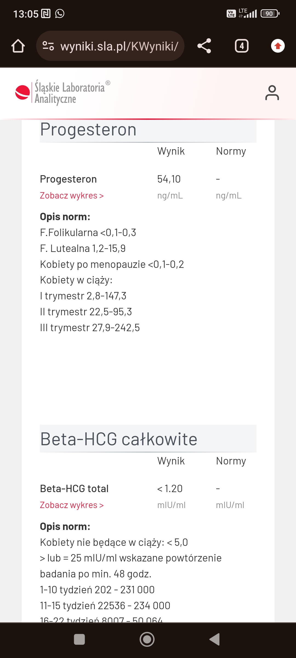Open the user account profile icon
The image size is (296, 658).
pos(272,93)
